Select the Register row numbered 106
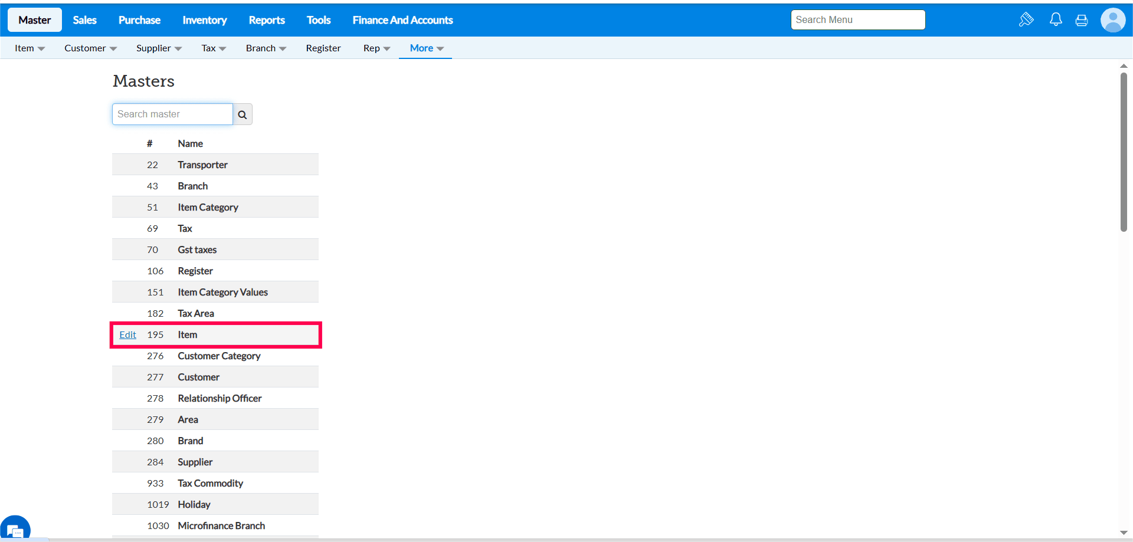The width and height of the screenshot is (1133, 542). pos(215,271)
